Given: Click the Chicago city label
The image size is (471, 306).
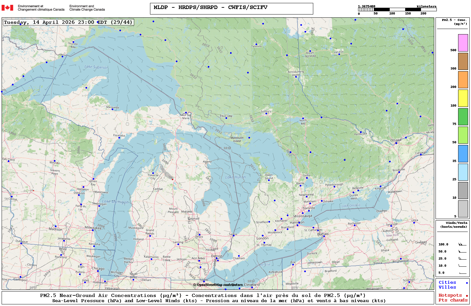Looking at the screenshot, I should [x=98, y=269].
